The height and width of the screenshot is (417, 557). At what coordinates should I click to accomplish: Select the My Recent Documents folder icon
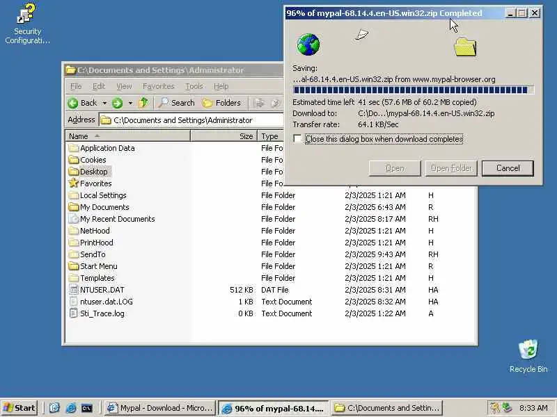(x=74, y=219)
